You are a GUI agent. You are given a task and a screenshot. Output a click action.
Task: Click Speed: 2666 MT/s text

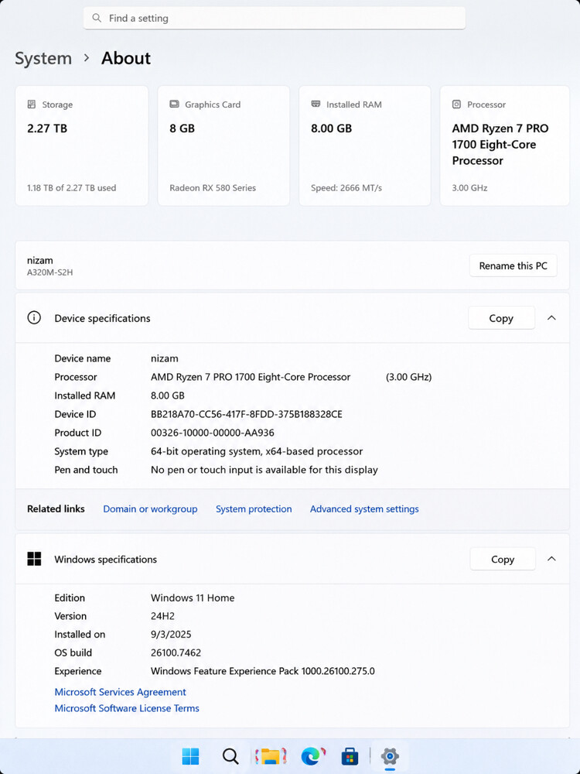(x=346, y=188)
